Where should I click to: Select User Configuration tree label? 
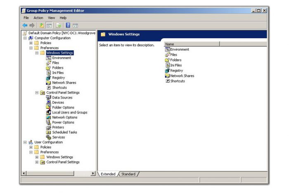pos(49,142)
